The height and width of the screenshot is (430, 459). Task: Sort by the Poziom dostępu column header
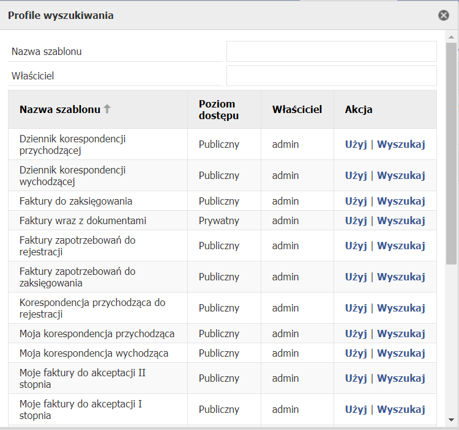coord(218,109)
